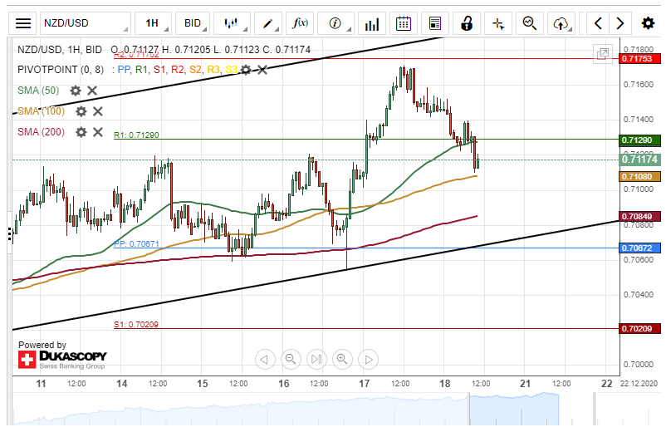Open the hamburger main menu
The height and width of the screenshot is (432, 671).
click(x=24, y=23)
